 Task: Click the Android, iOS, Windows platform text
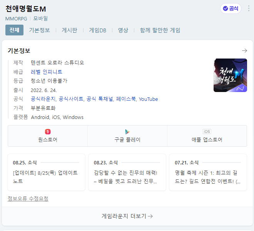(57, 117)
